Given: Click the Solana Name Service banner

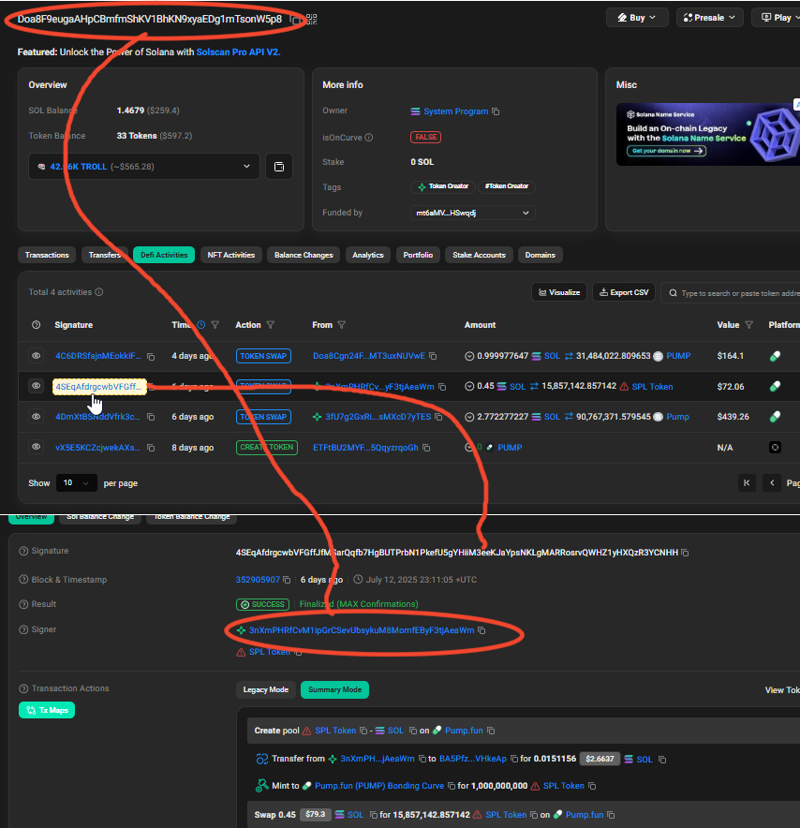Looking at the screenshot, I should 708,135.
